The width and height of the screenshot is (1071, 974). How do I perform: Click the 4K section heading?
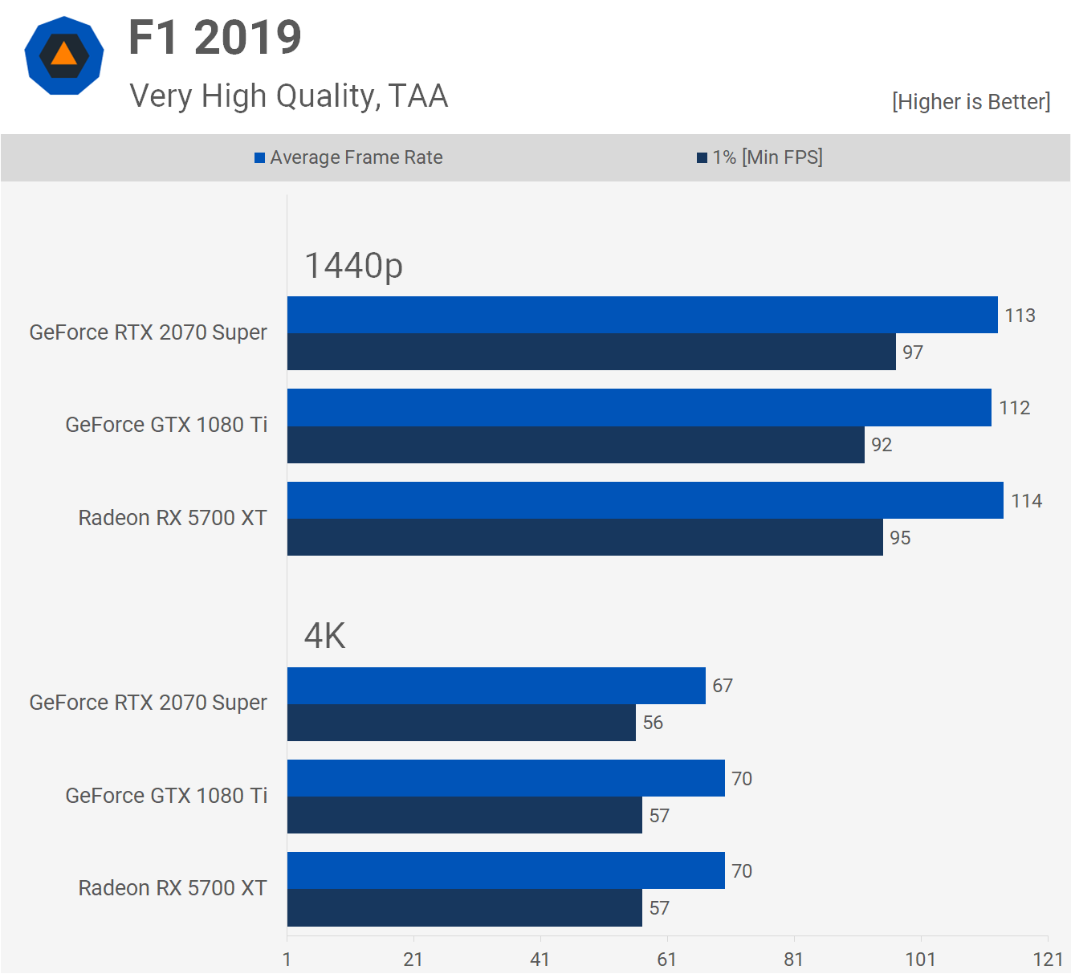point(324,636)
